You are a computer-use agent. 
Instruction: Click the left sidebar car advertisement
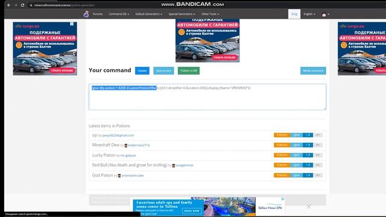(x=45, y=48)
